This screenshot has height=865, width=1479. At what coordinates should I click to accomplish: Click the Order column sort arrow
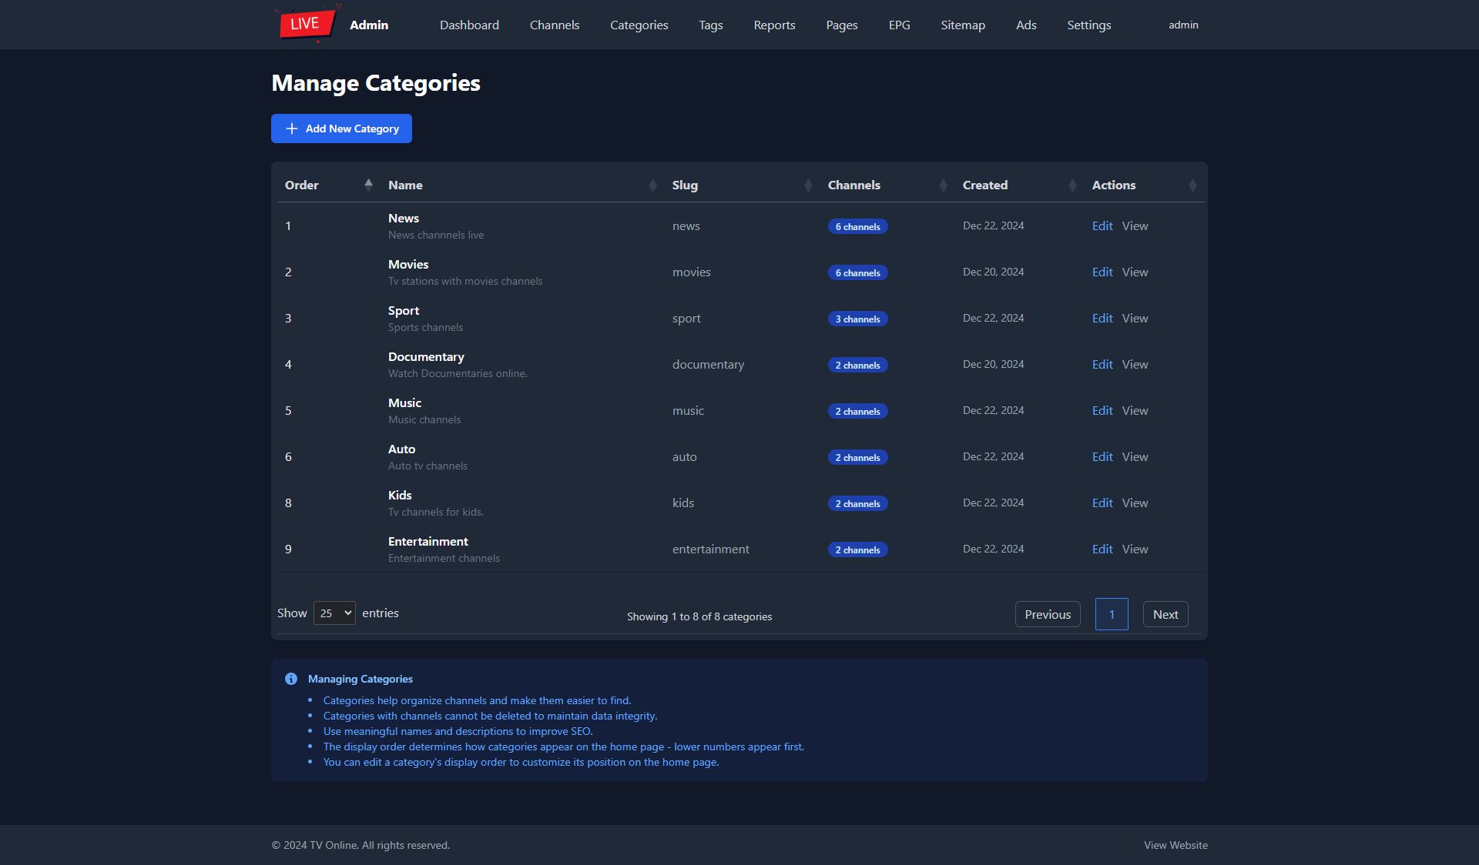coord(368,185)
